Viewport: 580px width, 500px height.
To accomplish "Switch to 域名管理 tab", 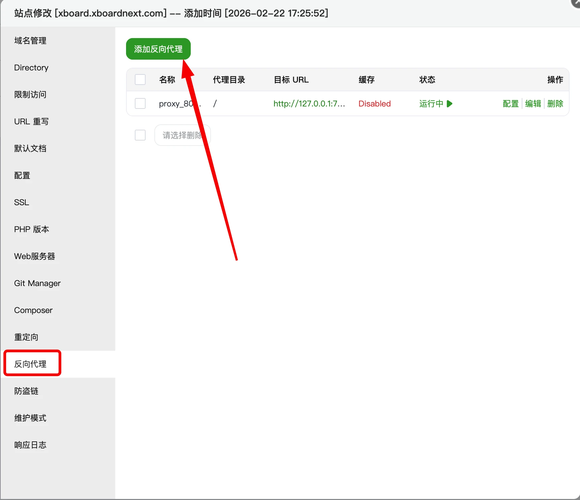I will coord(30,40).
